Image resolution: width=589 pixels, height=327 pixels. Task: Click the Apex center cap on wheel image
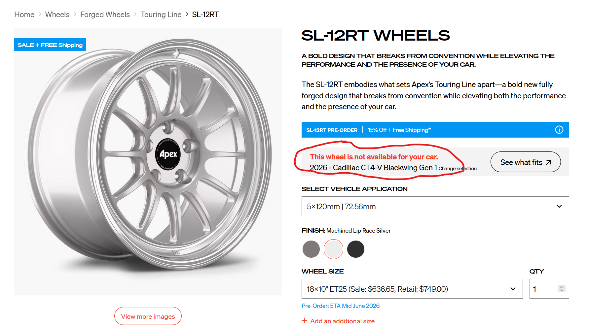[x=168, y=154]
